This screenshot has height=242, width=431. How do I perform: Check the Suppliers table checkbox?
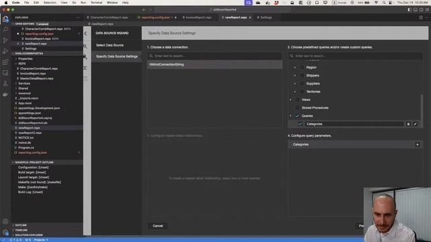[302, 83]
